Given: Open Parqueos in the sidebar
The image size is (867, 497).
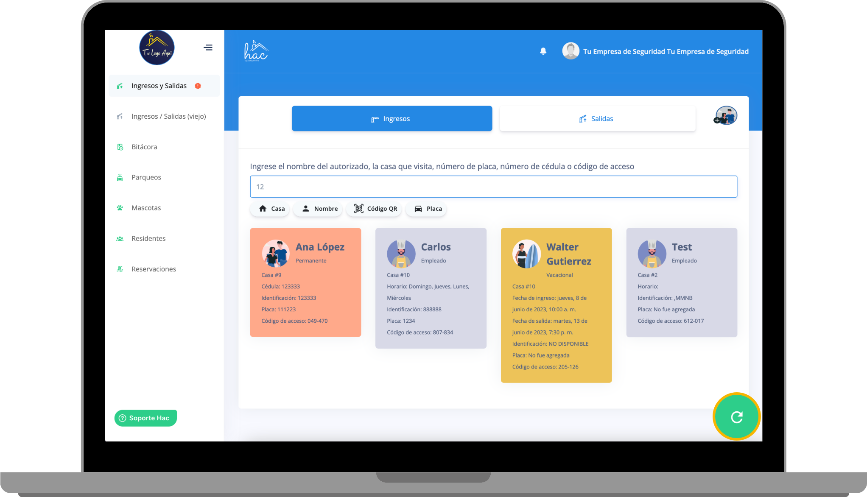Looking at the screenshot, I should click(146, 177).
